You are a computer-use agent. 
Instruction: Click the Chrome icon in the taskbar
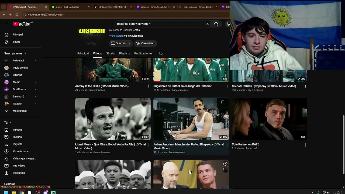click(x=22, y=192)
